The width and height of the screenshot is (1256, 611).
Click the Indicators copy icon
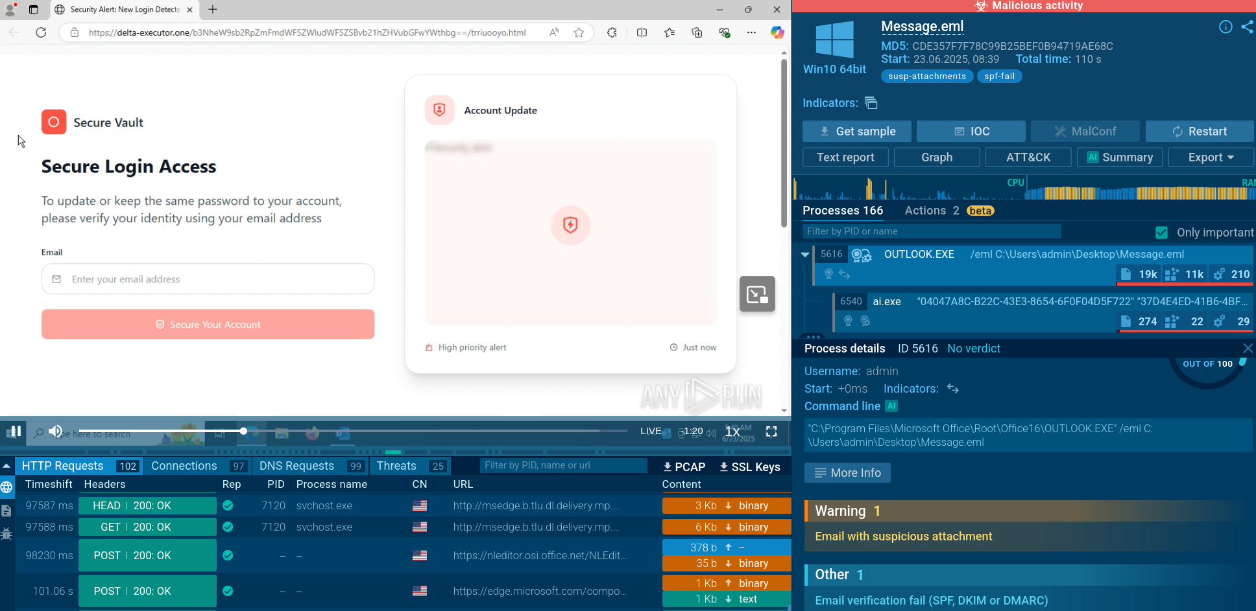click(871, 103)
